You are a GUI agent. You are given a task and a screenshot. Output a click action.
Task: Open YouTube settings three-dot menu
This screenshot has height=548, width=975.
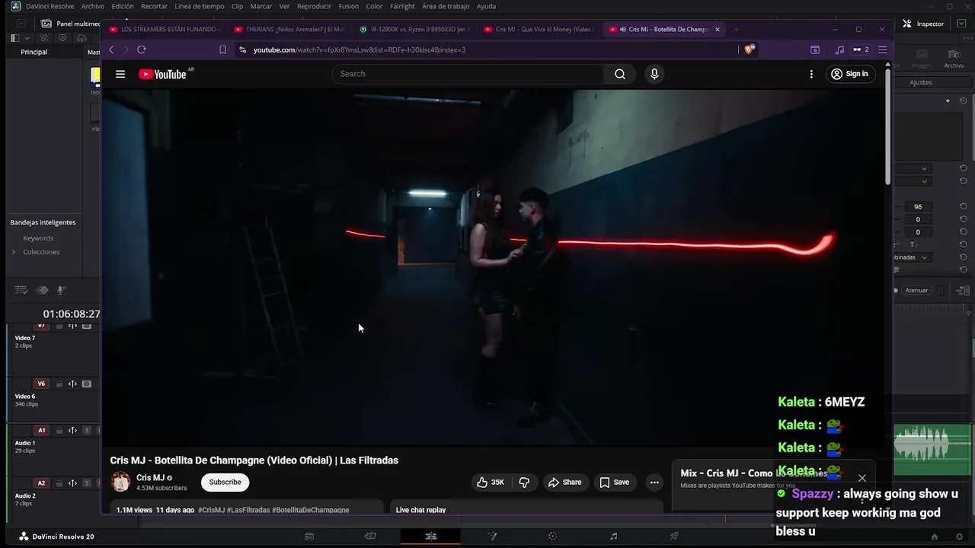[x=811, y=74]
